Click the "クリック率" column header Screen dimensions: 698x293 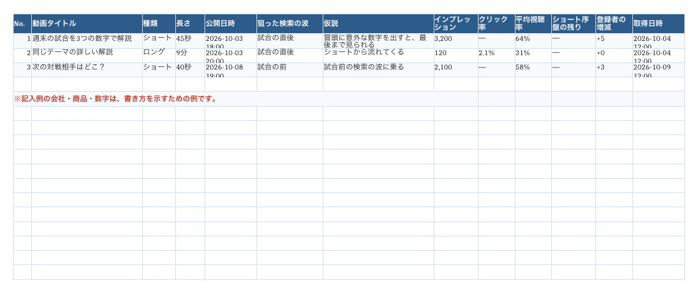(x=496, y=23)
